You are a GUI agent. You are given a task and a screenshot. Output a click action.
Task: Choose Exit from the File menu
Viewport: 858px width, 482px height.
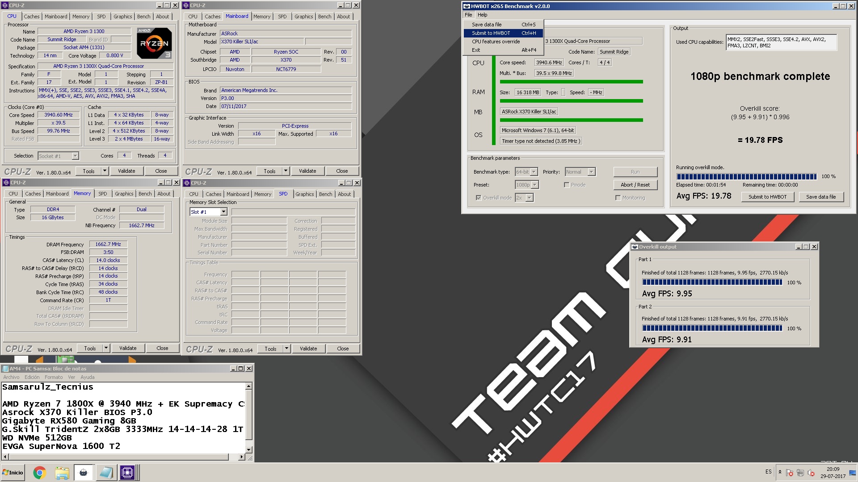(503, 50)
